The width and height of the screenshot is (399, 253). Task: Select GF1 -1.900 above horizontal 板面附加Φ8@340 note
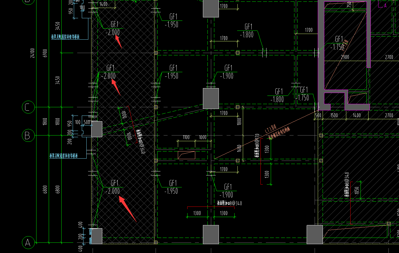227,191
